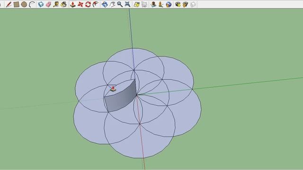
Task: Click the greyed Share Component icon
Action: [x=193, y=4]
